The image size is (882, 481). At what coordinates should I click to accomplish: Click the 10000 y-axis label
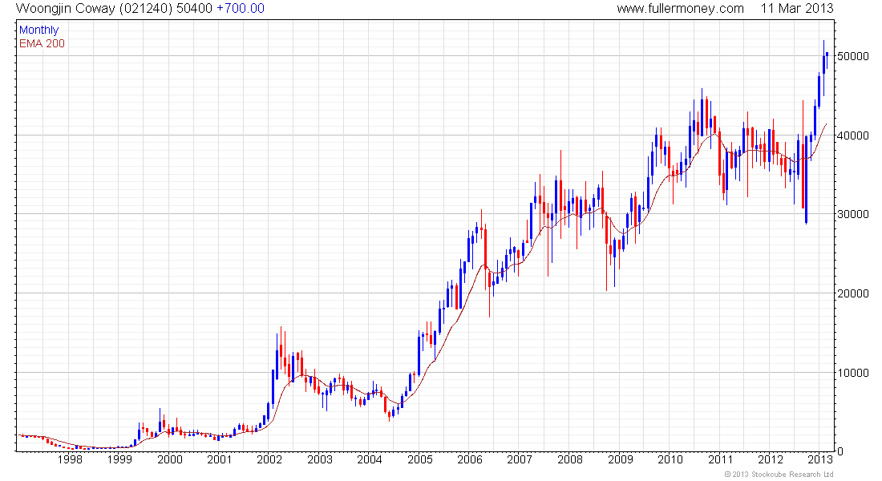tap(853, 373)
